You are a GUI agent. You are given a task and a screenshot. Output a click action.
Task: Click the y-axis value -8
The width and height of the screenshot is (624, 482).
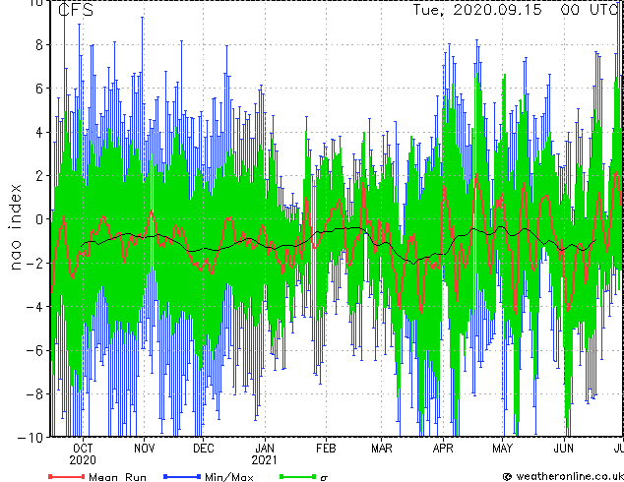[x=34, y=394]
